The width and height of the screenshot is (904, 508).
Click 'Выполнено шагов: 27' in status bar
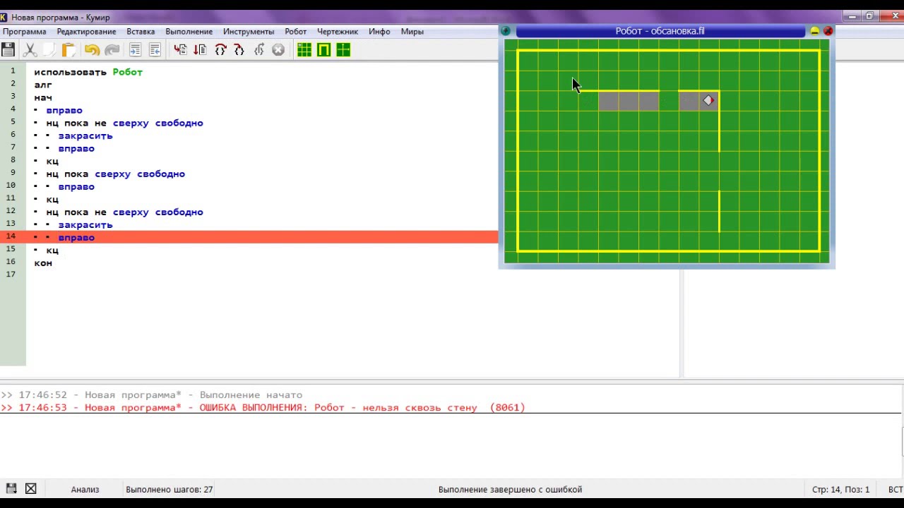tap(169, 489)
